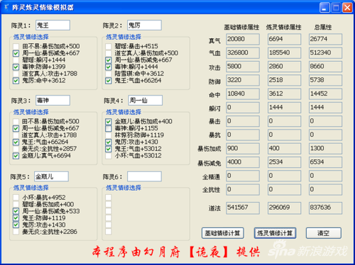Focus the 阵灵5 name field containing 金瓶儿
Screen dimensions: 355x265
[x=52, y=177]
